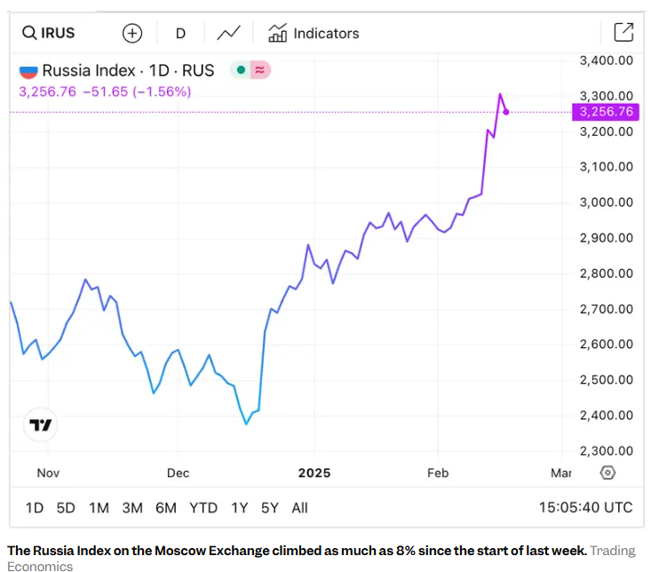
Task: Open the chart style line icon
Action: [228, 34]
